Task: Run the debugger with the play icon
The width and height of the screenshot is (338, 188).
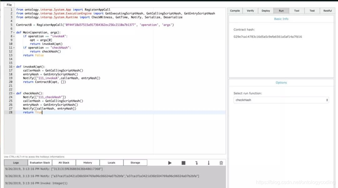Action: (170, 163)
